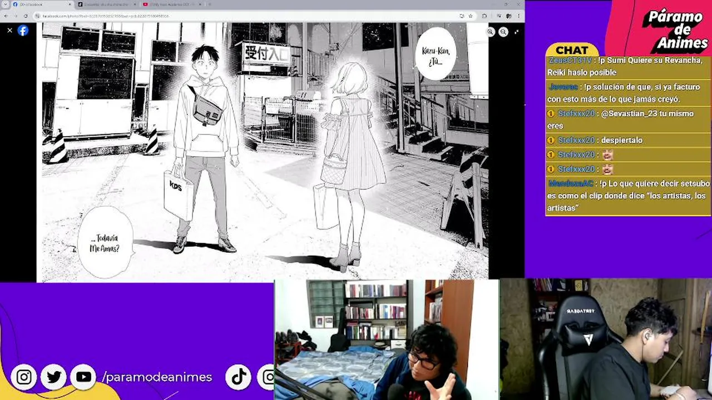The height and width of the screenshot is (400, 712).
Task: Close the Facebook photo viewer with X
Action: [x=9, y=31]
